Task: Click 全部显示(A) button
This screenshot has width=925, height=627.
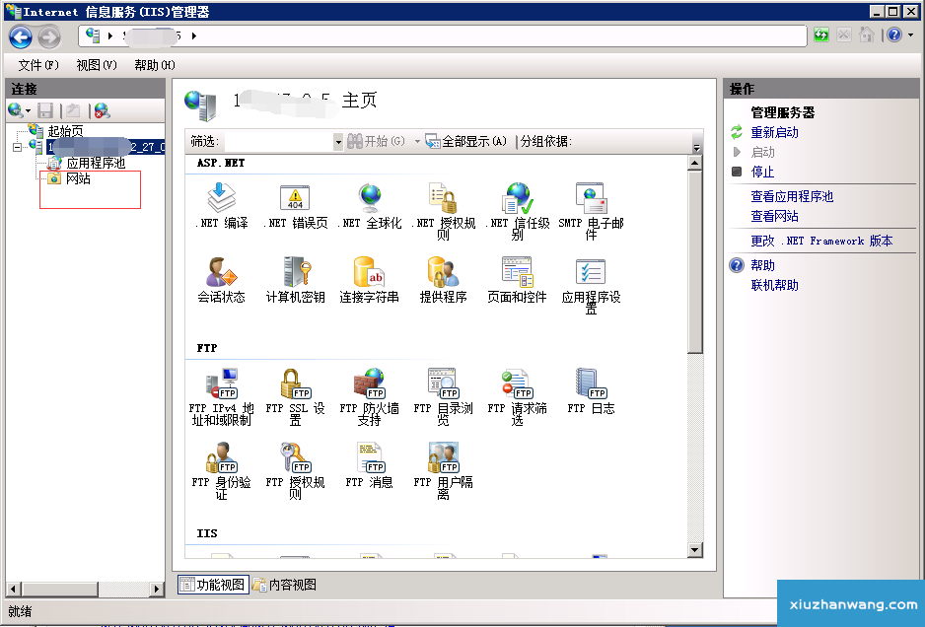Action: click(x=466, y=142)
